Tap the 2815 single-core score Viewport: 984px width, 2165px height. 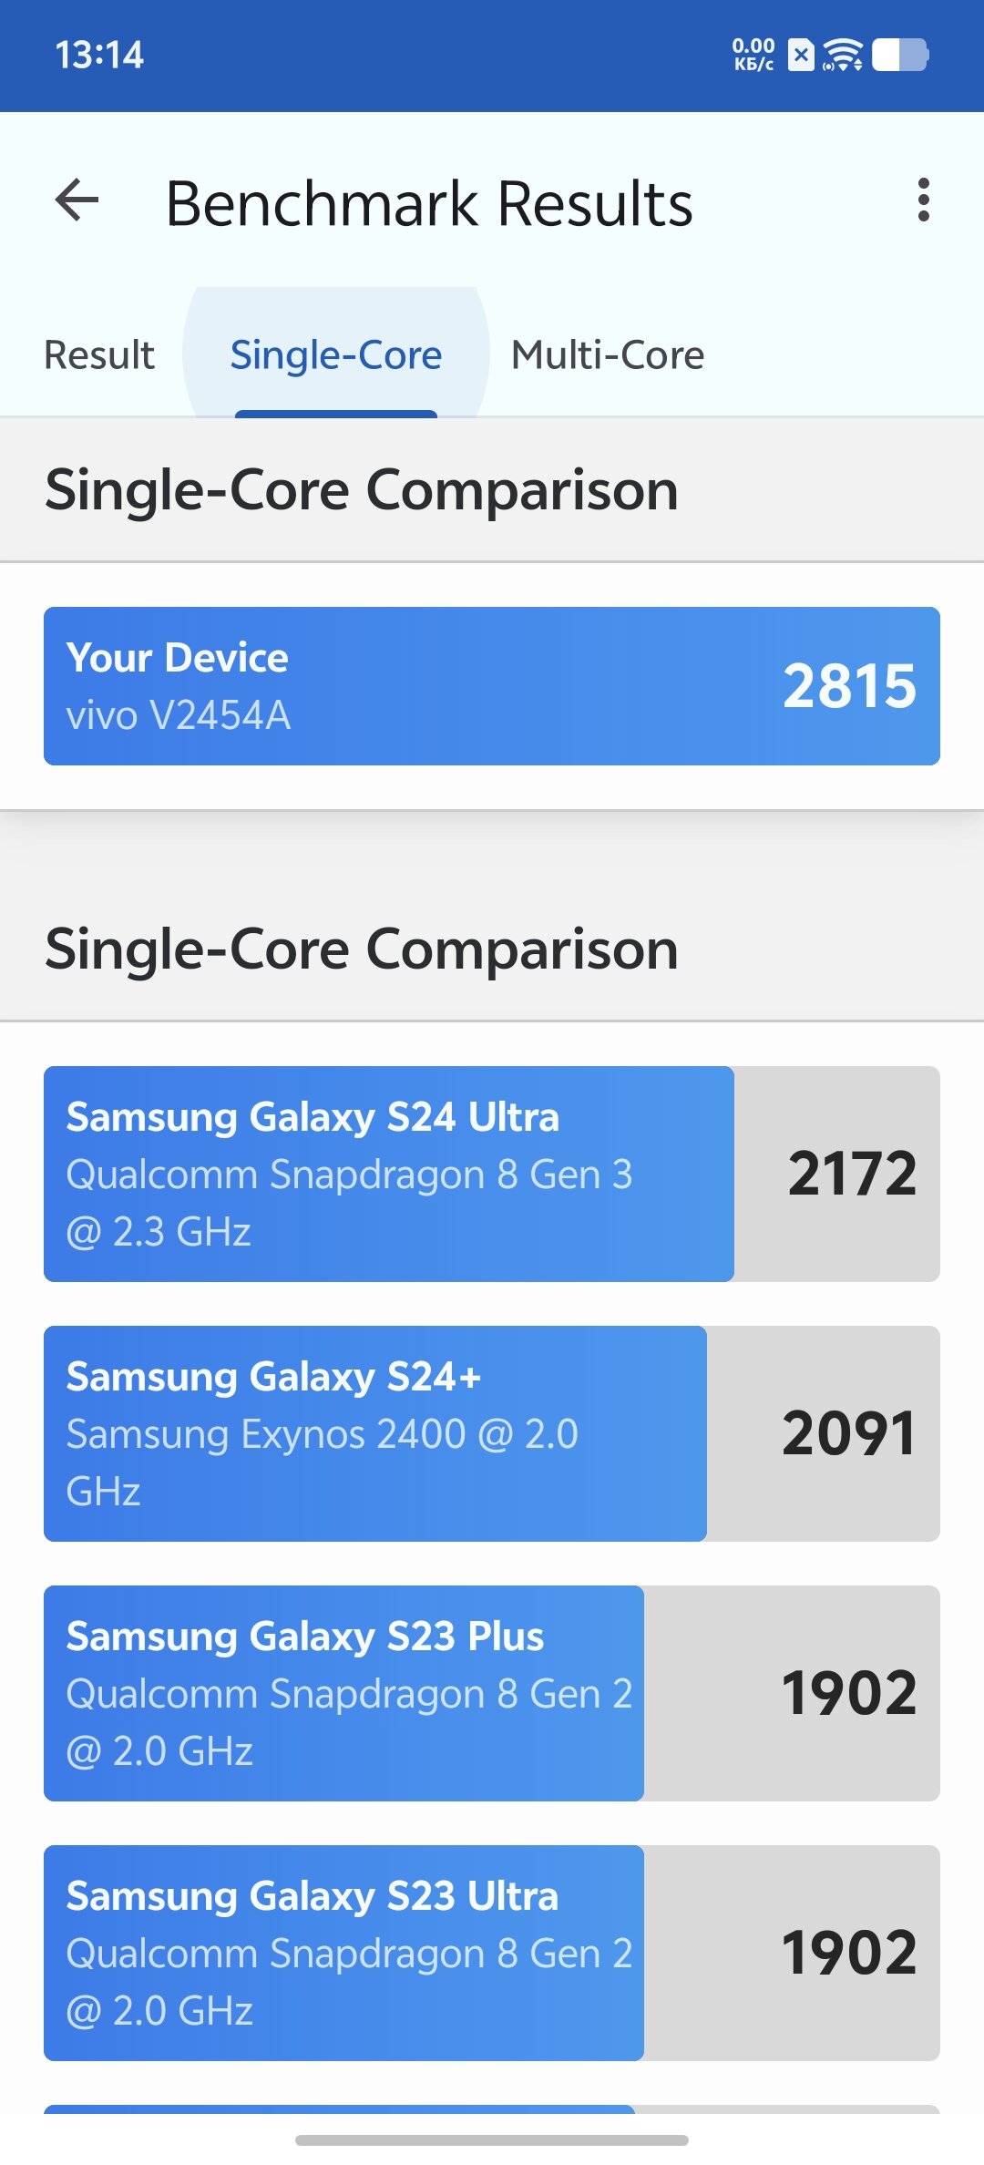849,686
